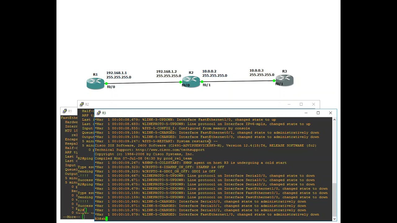Close the R3 terminal window
397x223 pixels.
[330, 113]
